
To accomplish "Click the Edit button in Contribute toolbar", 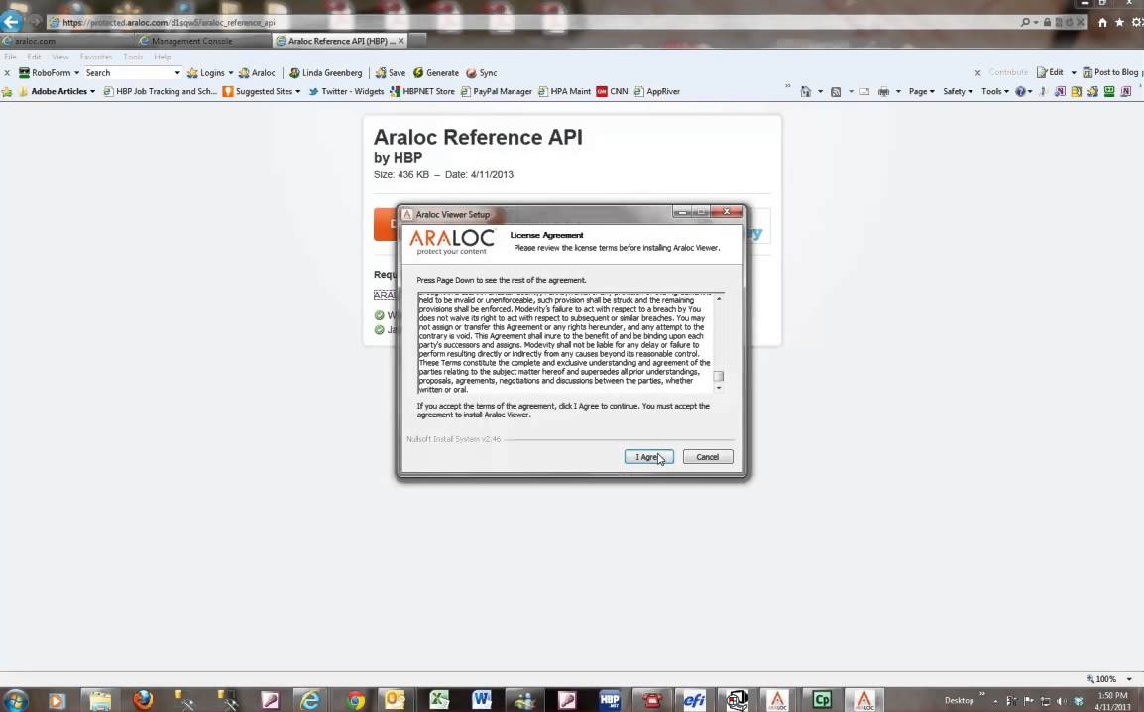I will [1051, 73].
